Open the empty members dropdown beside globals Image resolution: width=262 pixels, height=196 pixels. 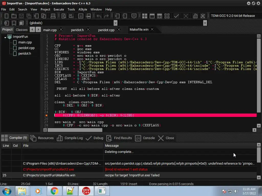click(205, 23)
